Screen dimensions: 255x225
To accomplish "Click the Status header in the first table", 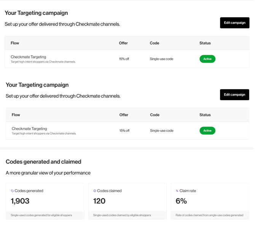I will click(205, 43).
